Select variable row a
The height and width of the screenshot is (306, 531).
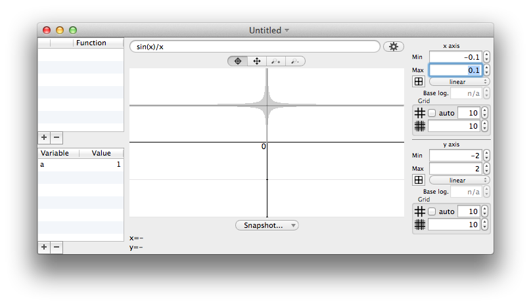tap(81, 165)
